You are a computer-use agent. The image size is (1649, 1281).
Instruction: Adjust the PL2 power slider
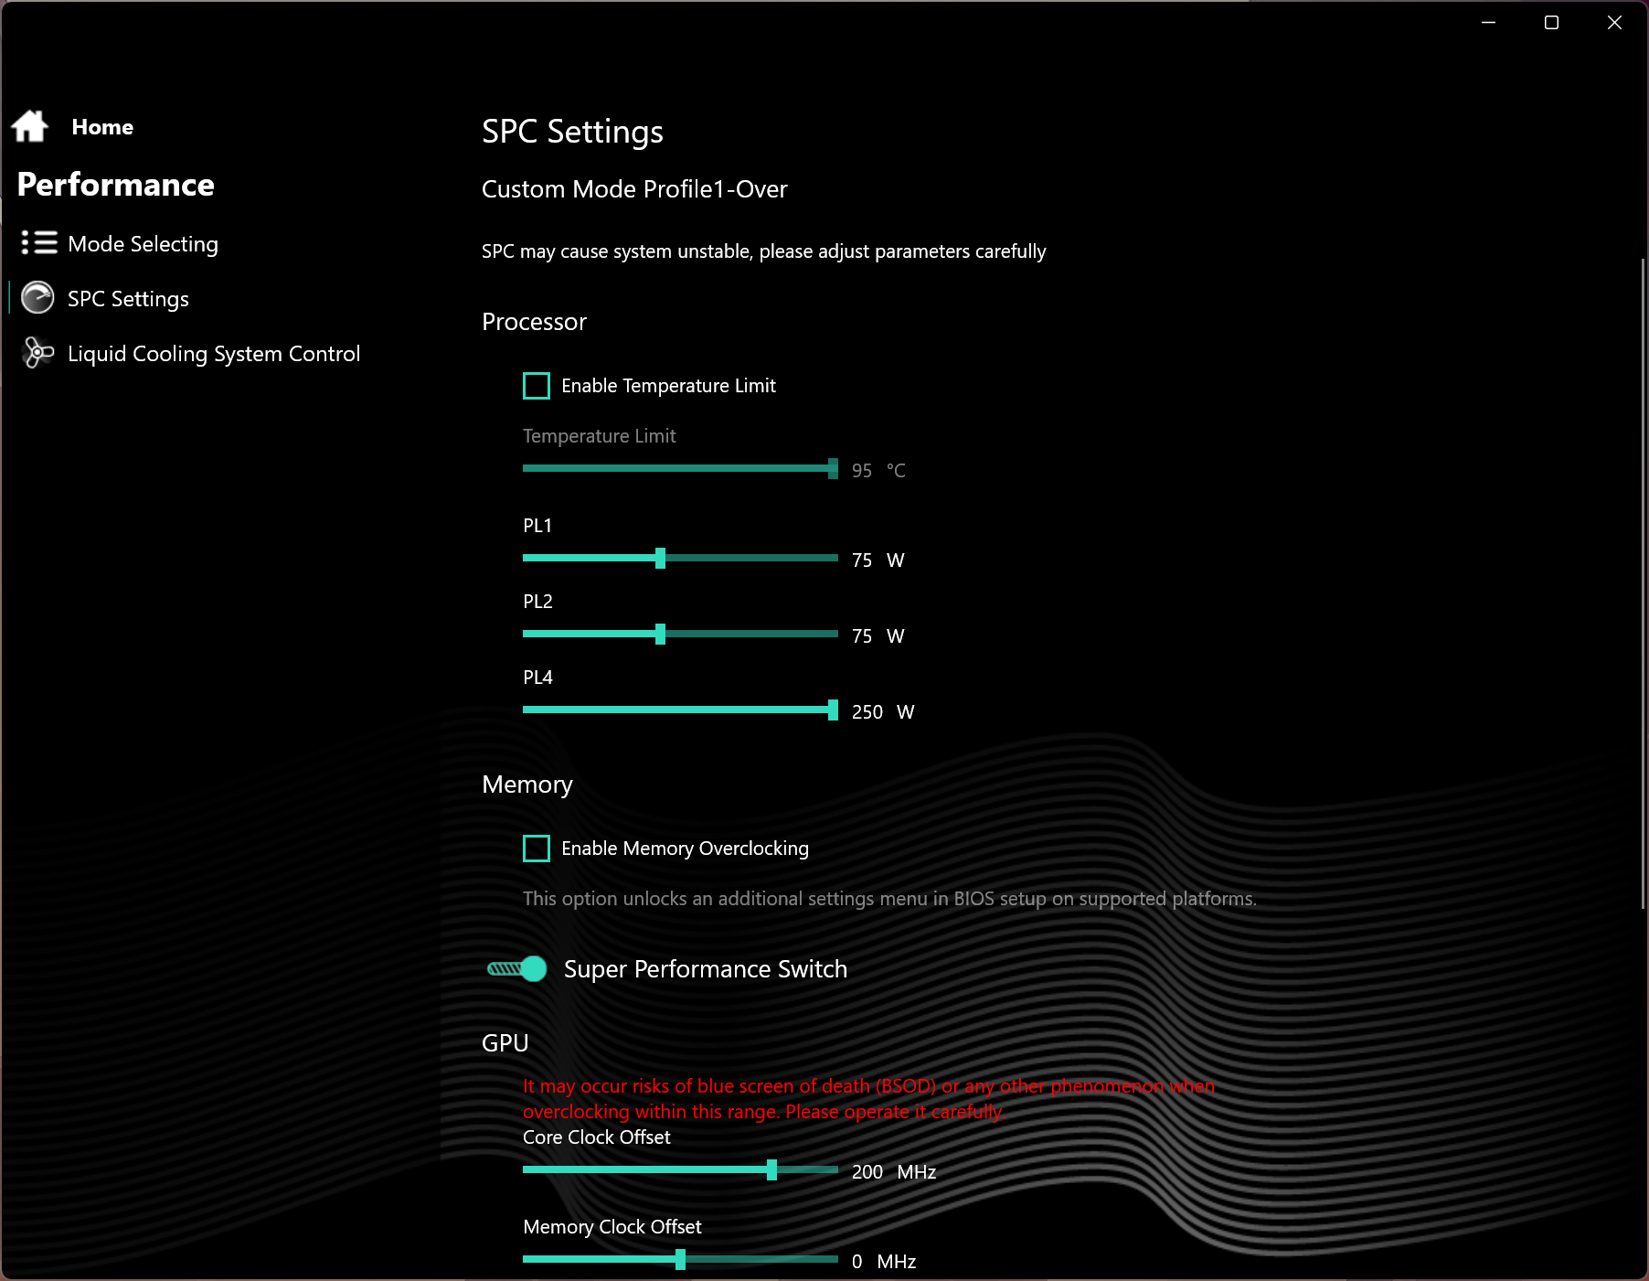680,634
